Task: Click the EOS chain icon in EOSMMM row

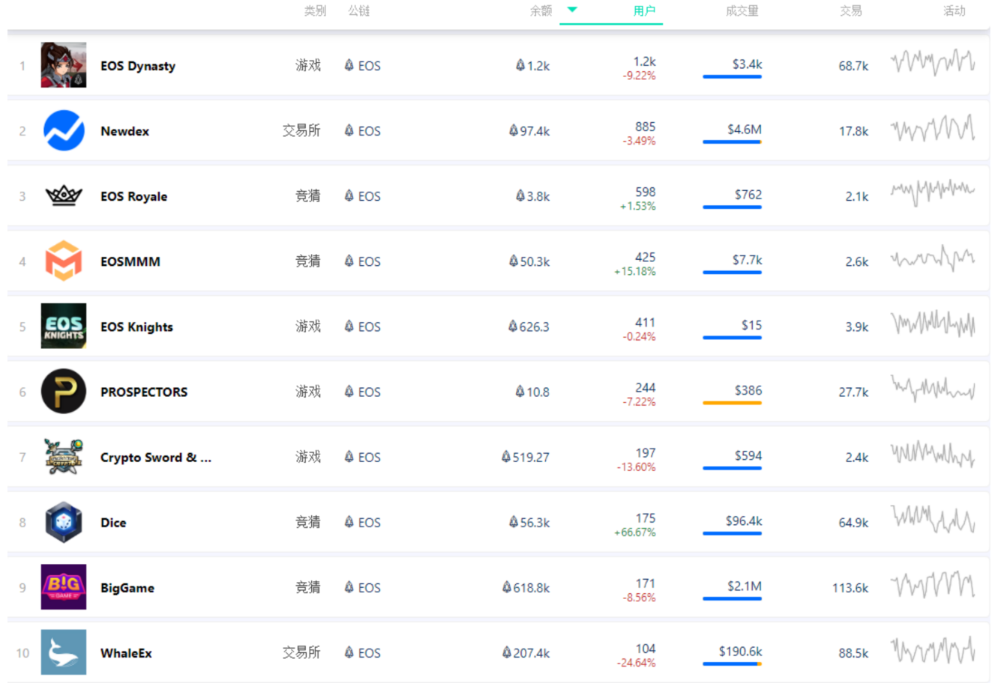Action: [349, 261]
